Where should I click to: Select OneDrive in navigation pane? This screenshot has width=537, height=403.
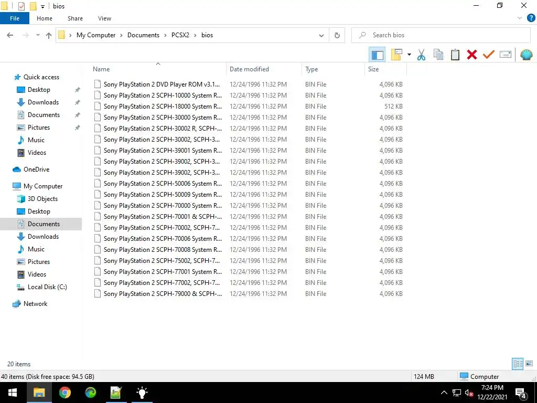click(36, 169)
